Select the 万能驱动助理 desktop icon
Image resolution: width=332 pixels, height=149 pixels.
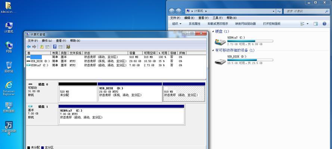(9, 128)
